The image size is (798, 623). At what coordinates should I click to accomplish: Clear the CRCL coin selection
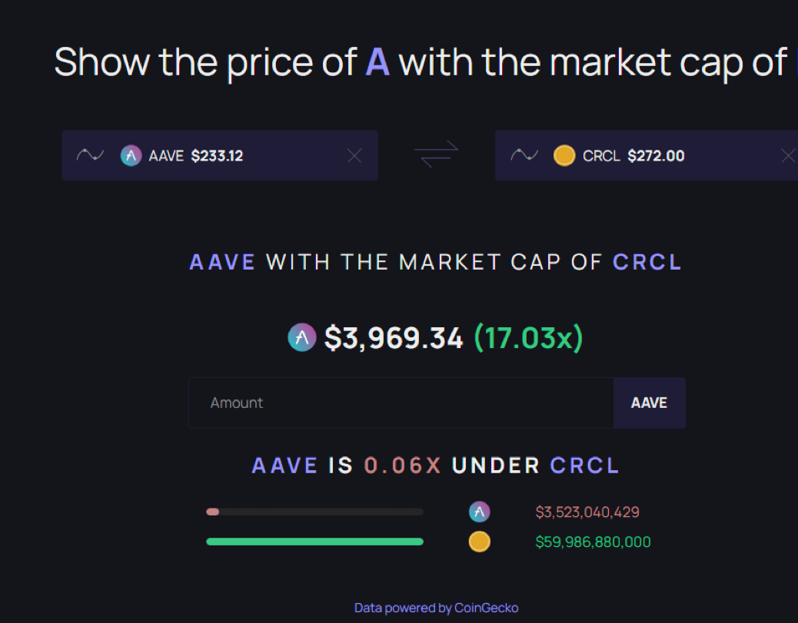point(787,156)
